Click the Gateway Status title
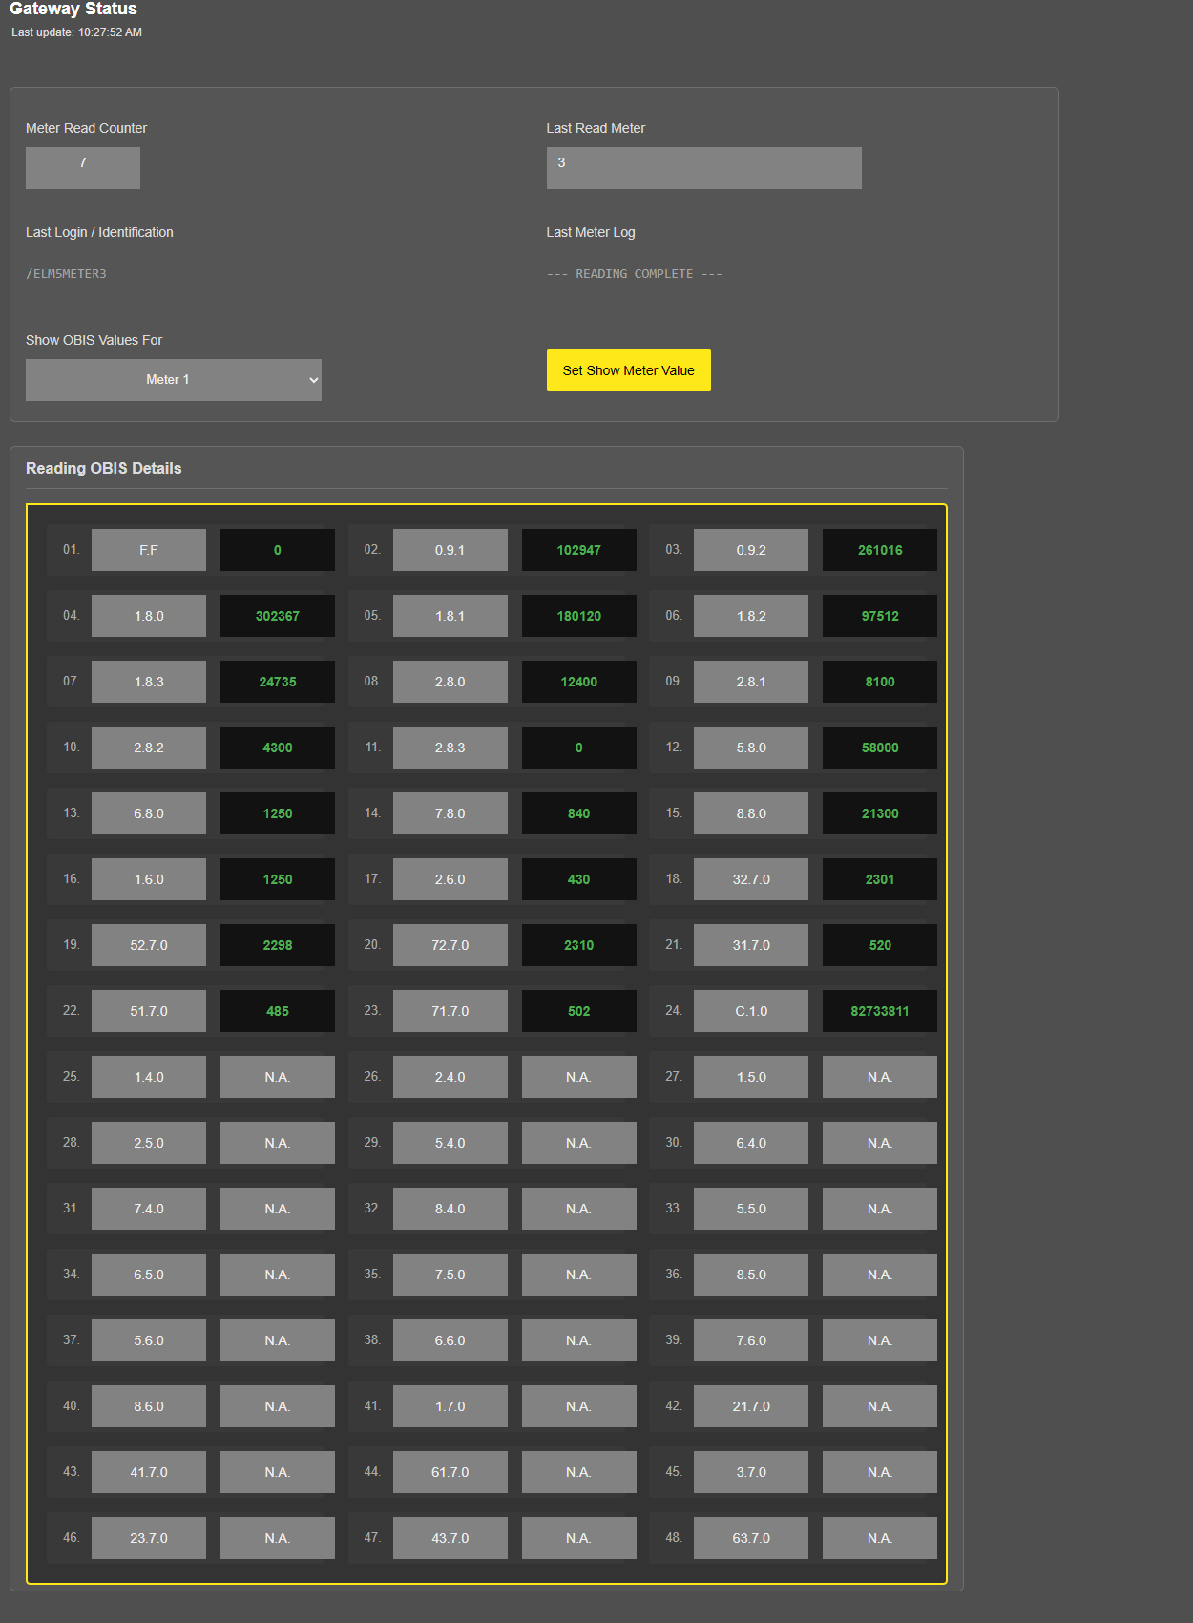 (73, 9)
